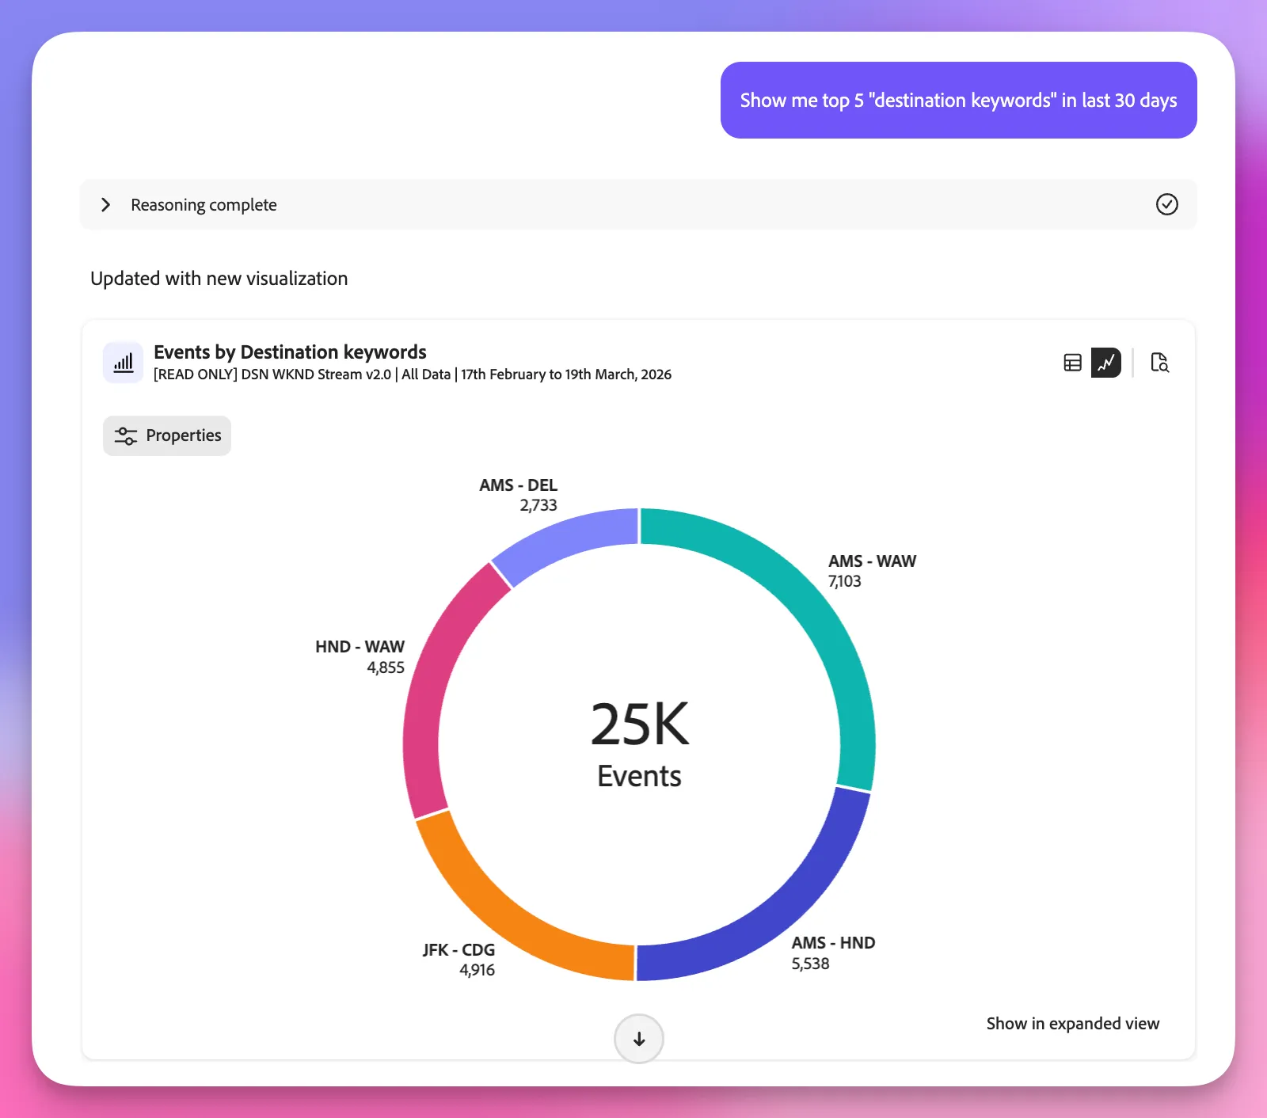
Task: Click the 7,103 value
Action: [844, 581]
